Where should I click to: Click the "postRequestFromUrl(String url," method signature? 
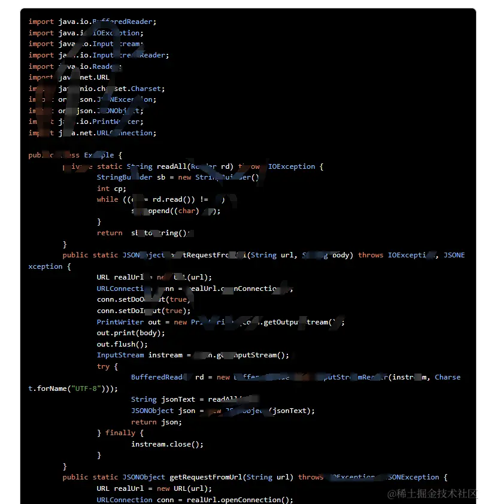[234, 255]
